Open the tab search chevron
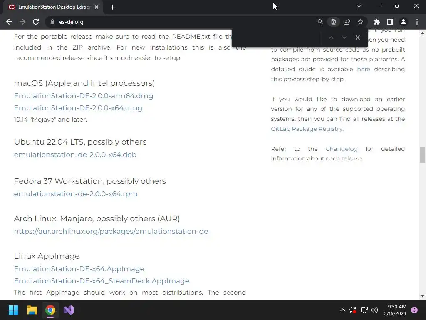Image resolution: width=426 pixels, height=320 pixels. [359, 6]
